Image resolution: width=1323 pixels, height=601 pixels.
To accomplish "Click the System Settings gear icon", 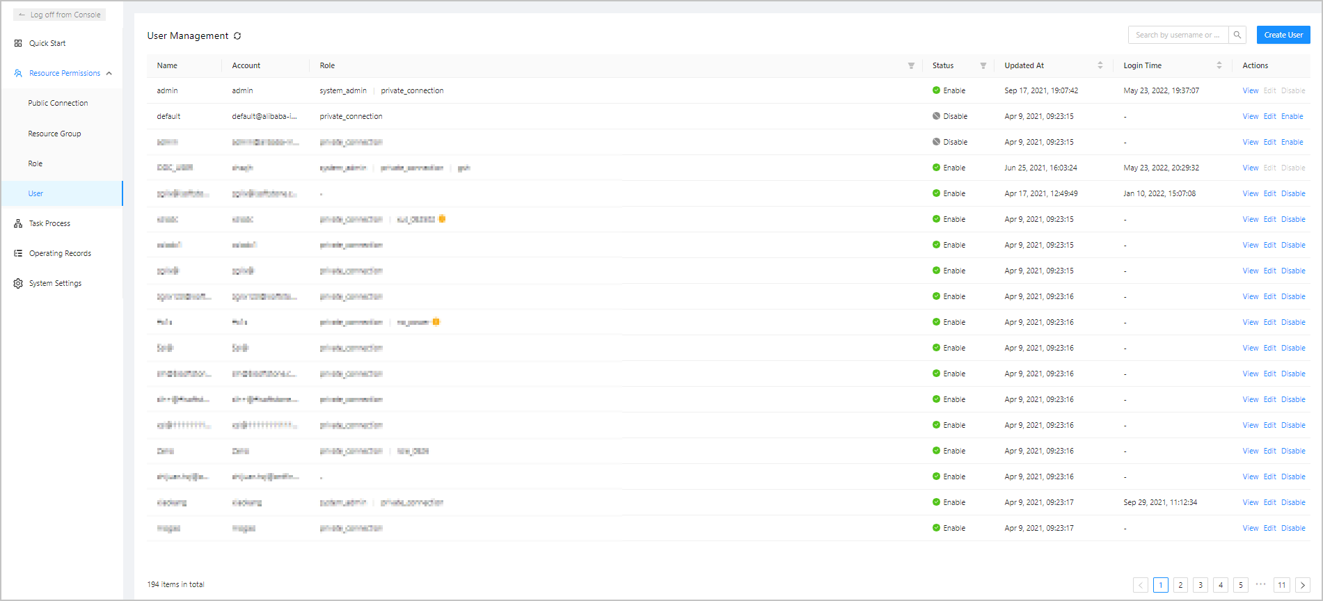I will pyautogui.click(x=18, y=283).
